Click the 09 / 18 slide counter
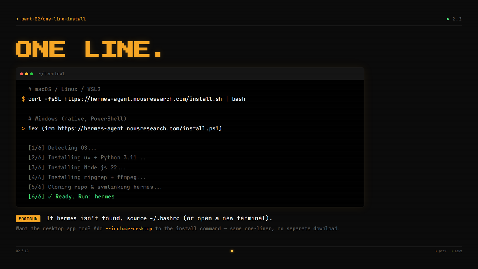 tap(22, 251)
